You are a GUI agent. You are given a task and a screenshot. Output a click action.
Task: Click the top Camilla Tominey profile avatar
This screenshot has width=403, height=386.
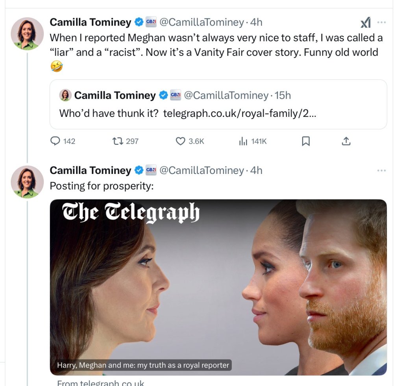click(x=27, y=33)
